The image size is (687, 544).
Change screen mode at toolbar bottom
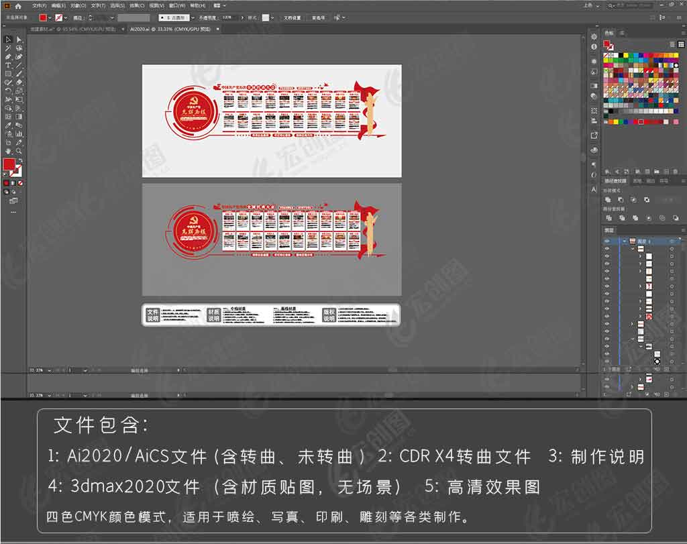click(13, 201)
